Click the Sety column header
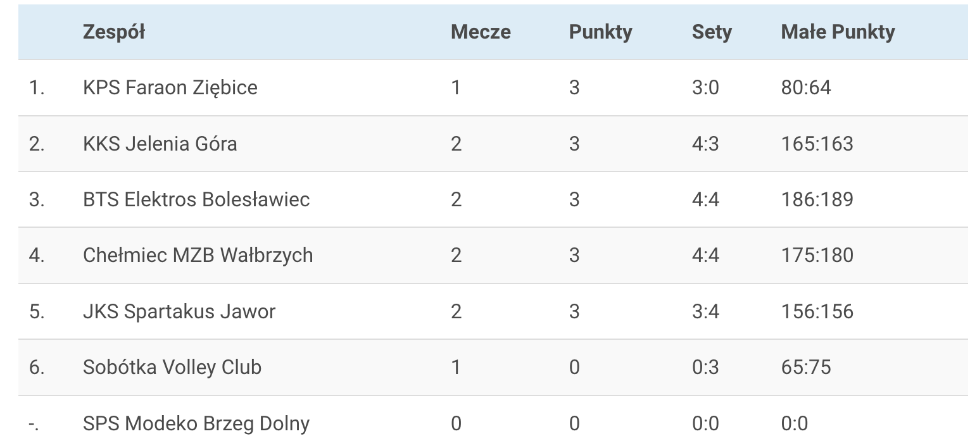Viewport: 970px width, 448px height. (712, 32)
